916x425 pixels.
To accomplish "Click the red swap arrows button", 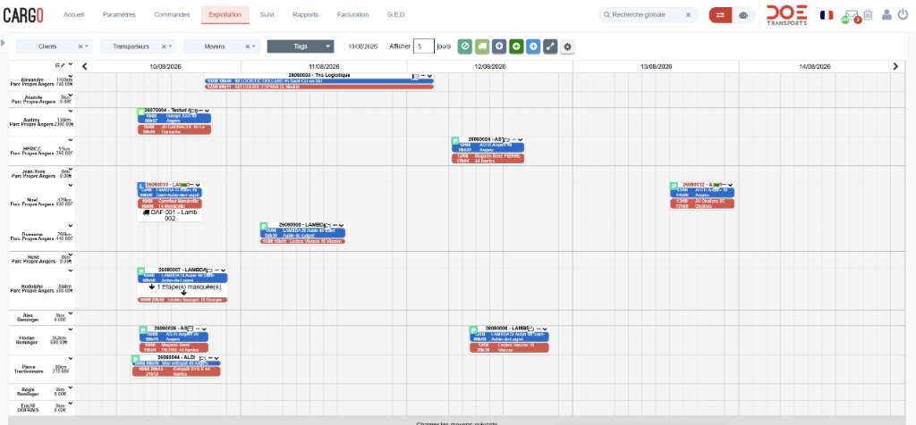I will [x=720, y=15].
